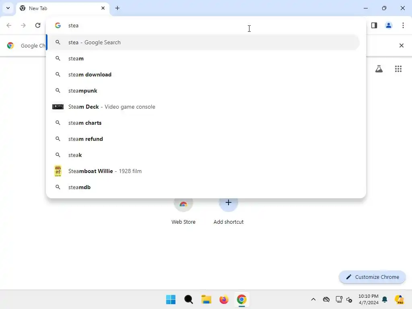Open Chrome's three-dot menu
This screenshot has width=412, height=309.
tap(403, 25)
